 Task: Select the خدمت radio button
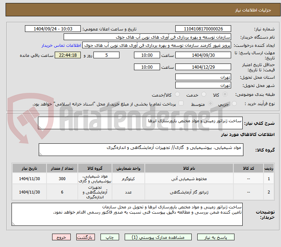[x=204, y=94]
